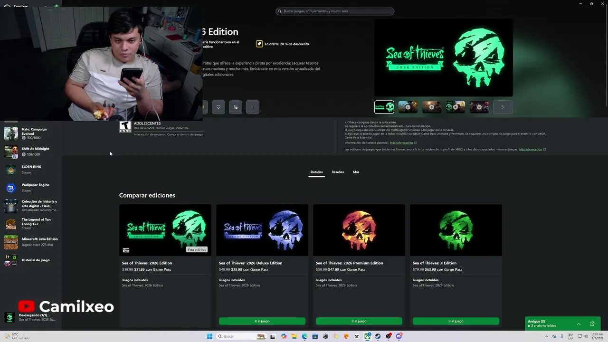
Task: Click the Comparar ediciones heading
Action: [x=147, y=195]
